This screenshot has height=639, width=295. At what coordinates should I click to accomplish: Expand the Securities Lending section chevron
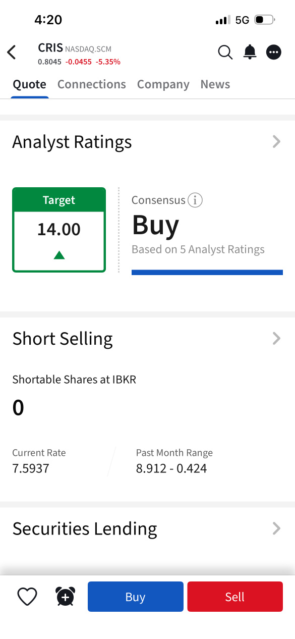tap(276, 528)
